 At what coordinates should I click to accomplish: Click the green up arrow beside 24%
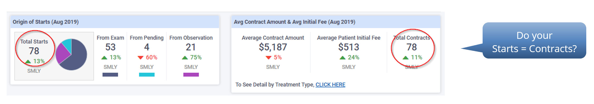343,57
